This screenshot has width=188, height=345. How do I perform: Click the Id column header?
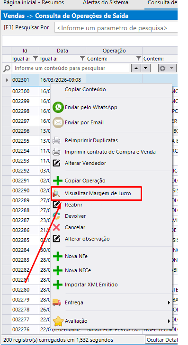(25, 51)
